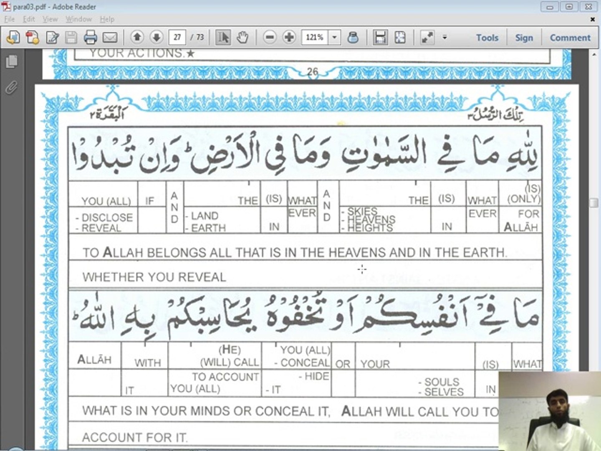Expand the toolbar options small arrow

pos(445,38)
